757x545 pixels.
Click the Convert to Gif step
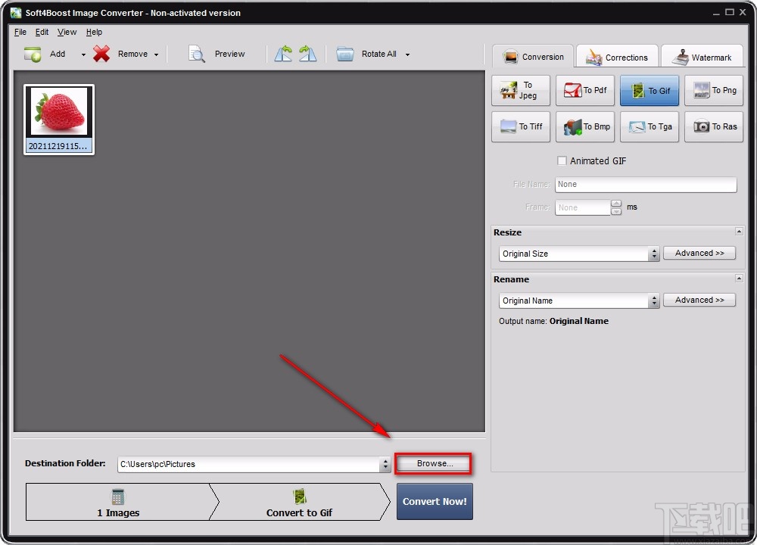coord(299,502)
